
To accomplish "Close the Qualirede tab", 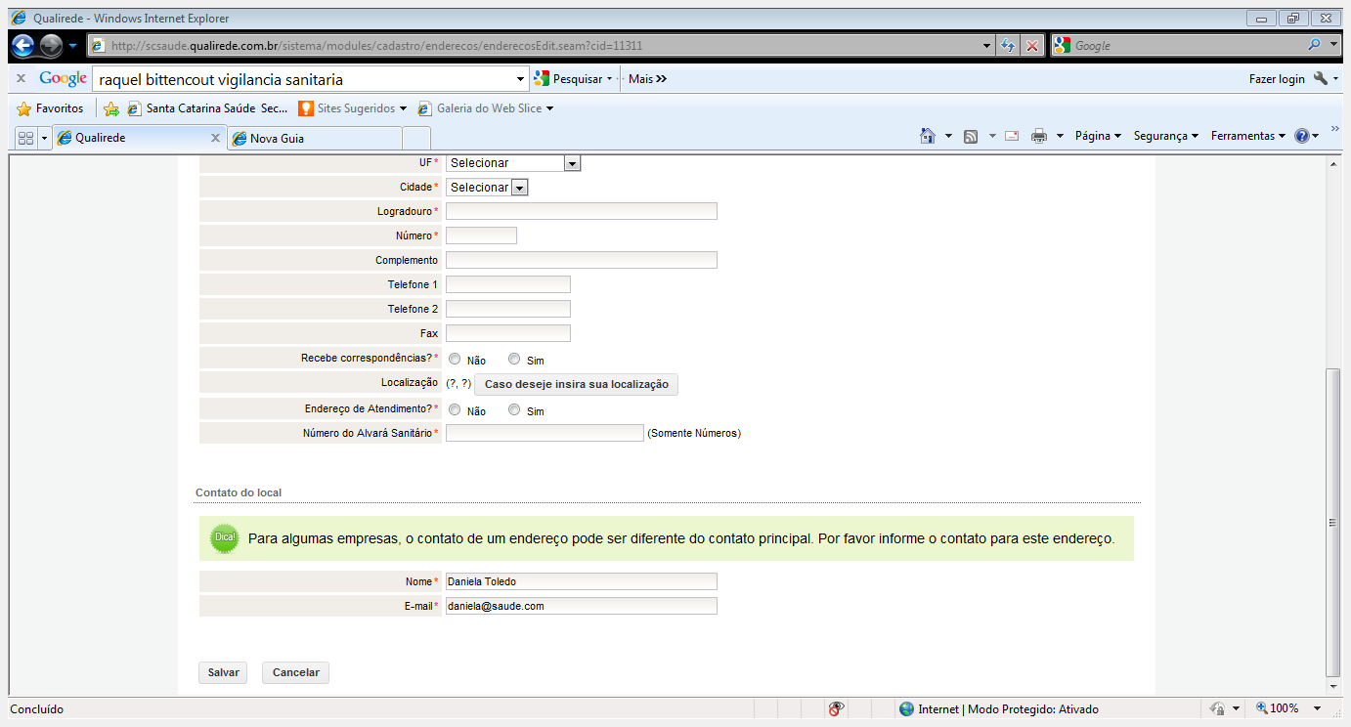I will pos(215,138).
